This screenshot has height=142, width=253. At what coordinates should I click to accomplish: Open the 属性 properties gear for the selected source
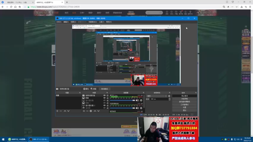(86, 89)
